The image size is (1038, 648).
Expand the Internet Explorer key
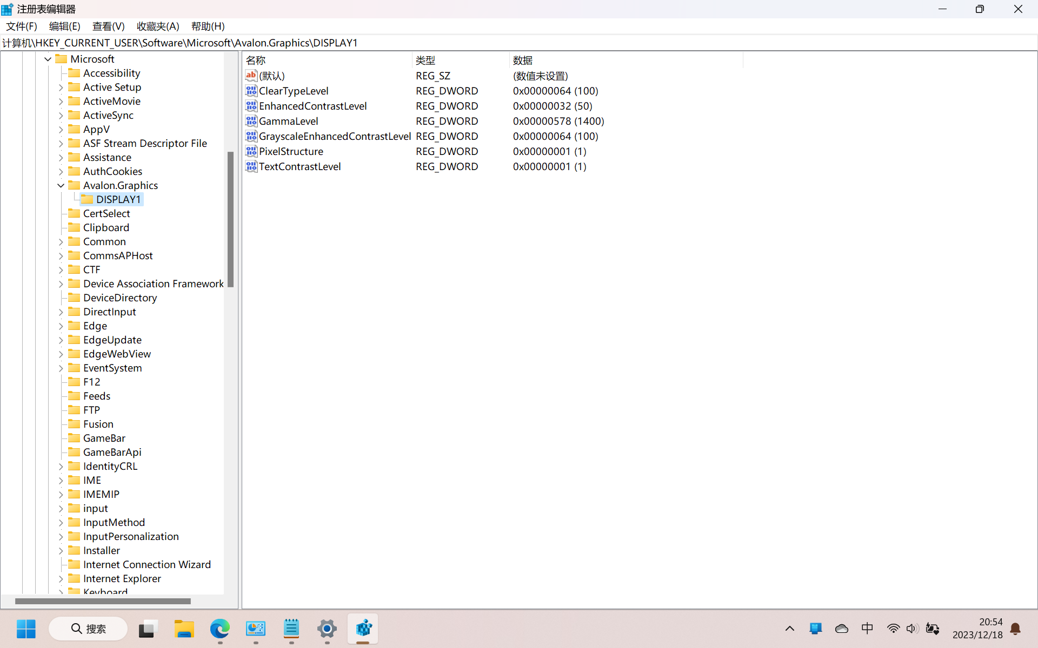tap(61, 578)
